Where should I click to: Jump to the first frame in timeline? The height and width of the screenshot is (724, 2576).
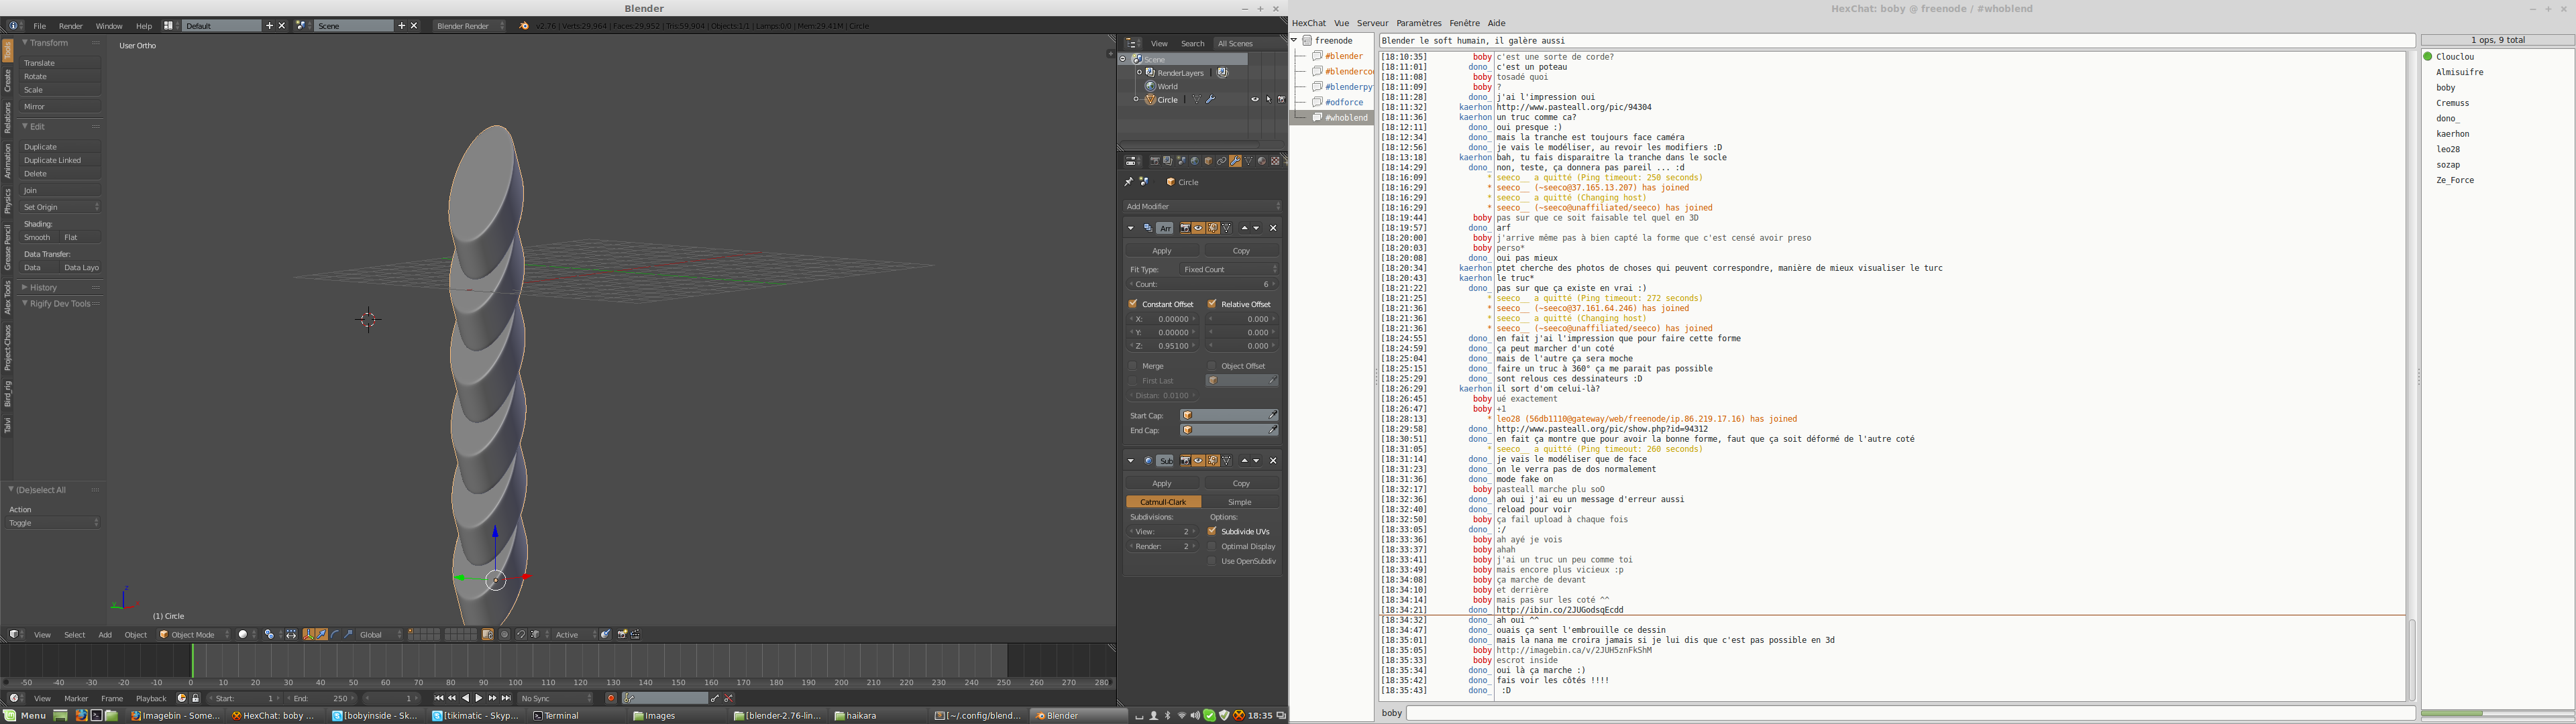(x=438, y=698)
